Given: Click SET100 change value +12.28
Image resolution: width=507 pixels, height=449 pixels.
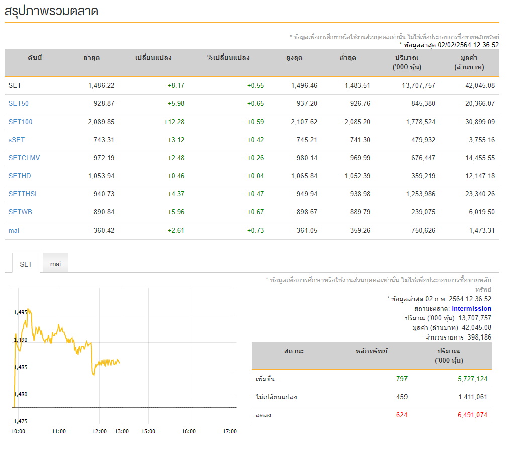Looking at the screenshot, I should point(174,122).
